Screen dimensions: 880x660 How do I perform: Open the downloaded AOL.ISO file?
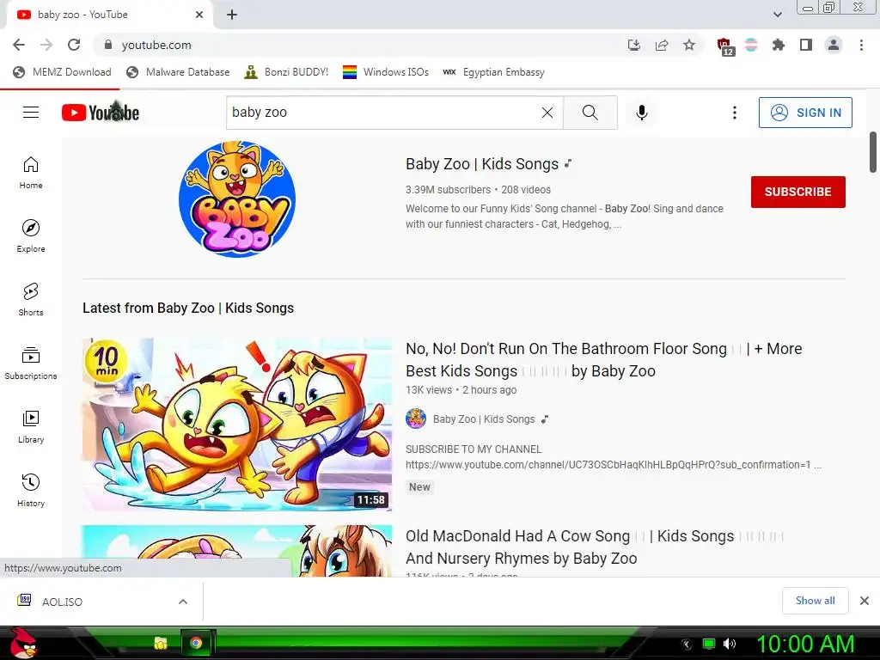(x=62, y=602)
